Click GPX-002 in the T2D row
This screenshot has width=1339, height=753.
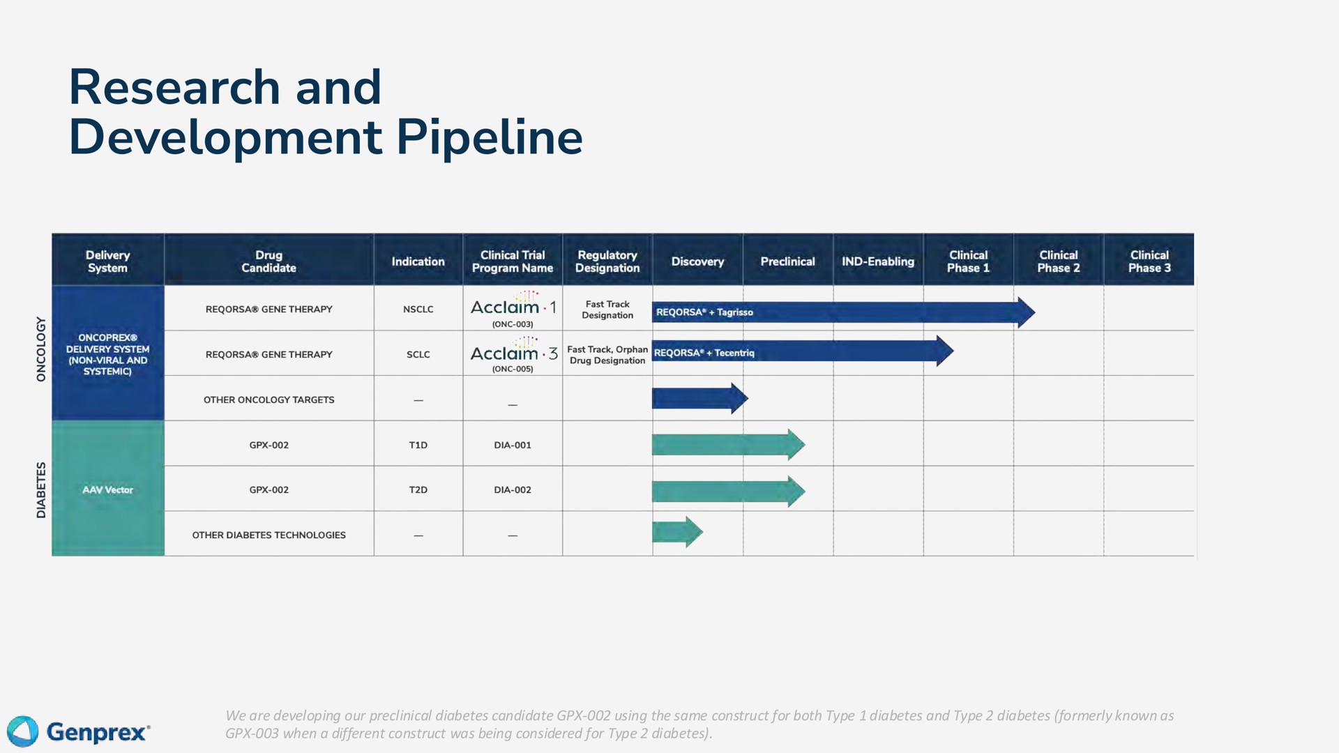pyautogui.click(x=268, y=489)
